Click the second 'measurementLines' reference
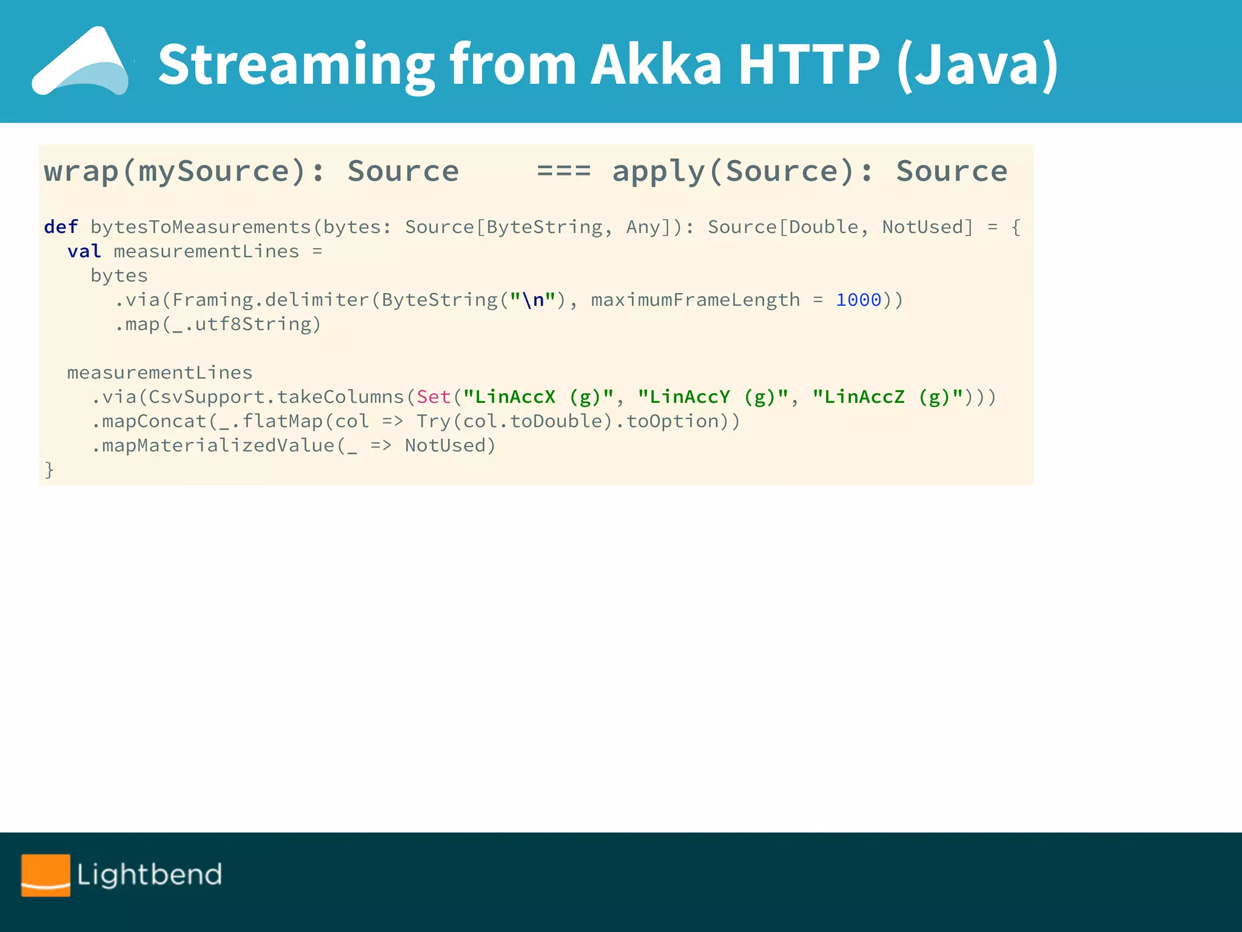 160,373
